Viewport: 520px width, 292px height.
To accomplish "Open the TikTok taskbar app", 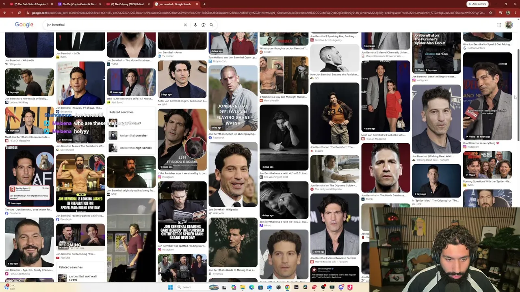I will tap(350, 287).
